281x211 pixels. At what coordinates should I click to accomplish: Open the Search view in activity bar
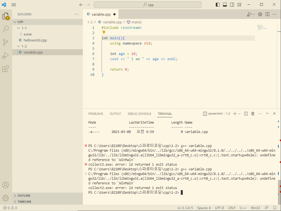click(6, 29)
